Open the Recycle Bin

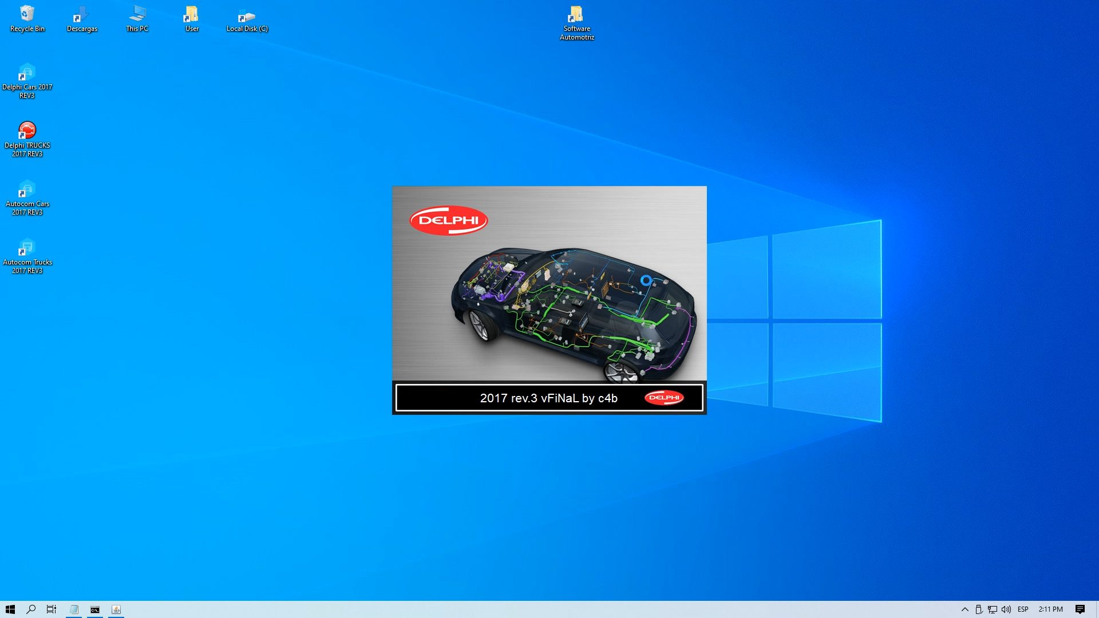26,14
